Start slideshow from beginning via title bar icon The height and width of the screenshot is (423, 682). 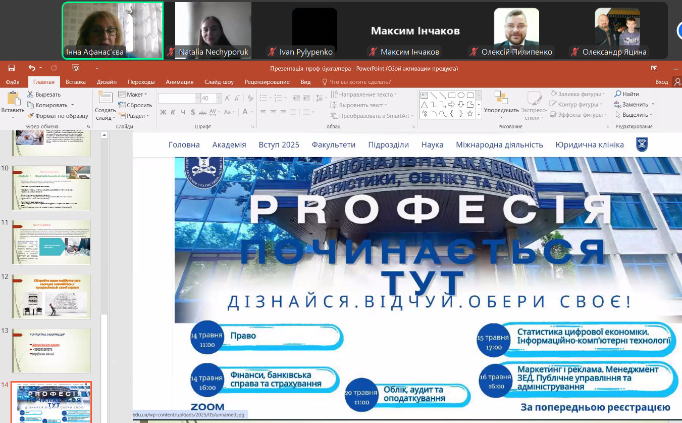point(76,68)
